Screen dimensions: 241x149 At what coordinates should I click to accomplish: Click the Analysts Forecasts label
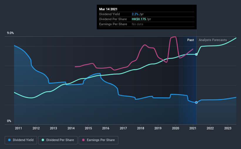pos(213,40)
